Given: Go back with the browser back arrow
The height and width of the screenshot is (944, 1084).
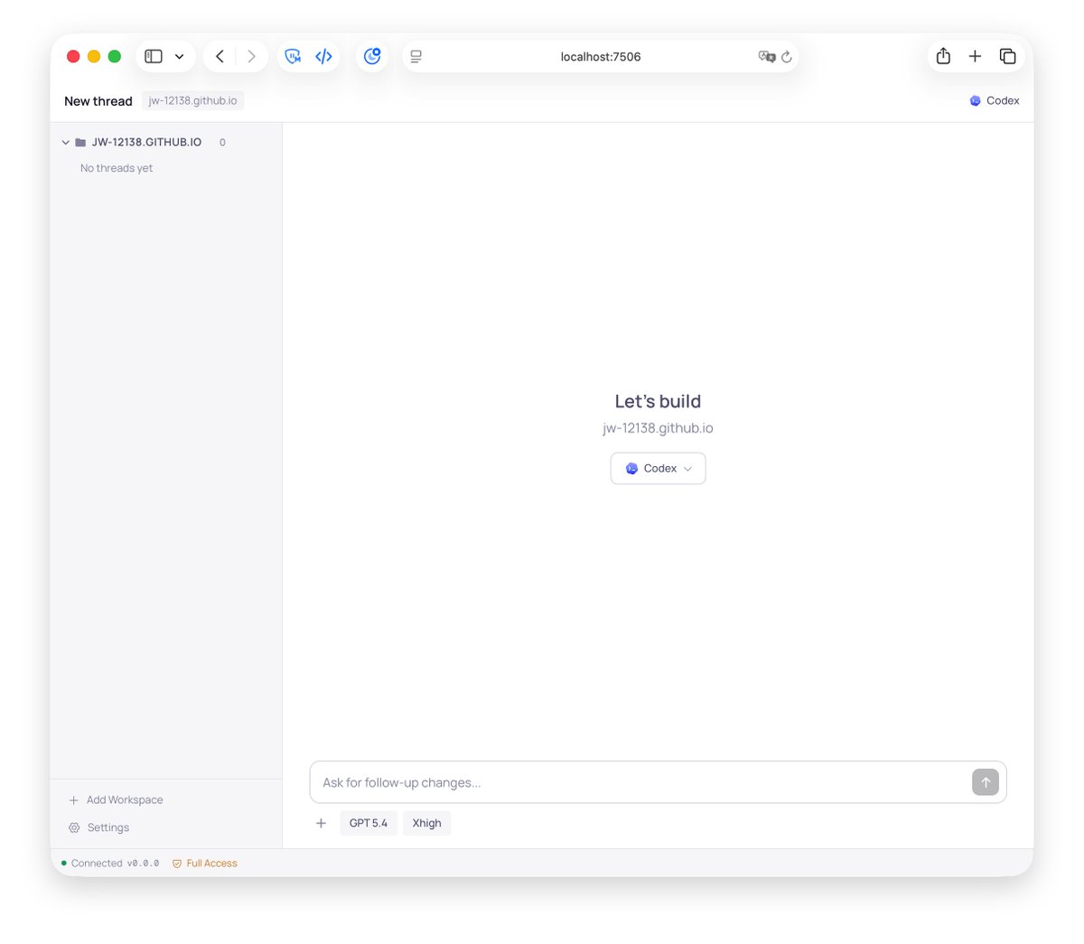Looking at the screenshot, I should point(220,56).
